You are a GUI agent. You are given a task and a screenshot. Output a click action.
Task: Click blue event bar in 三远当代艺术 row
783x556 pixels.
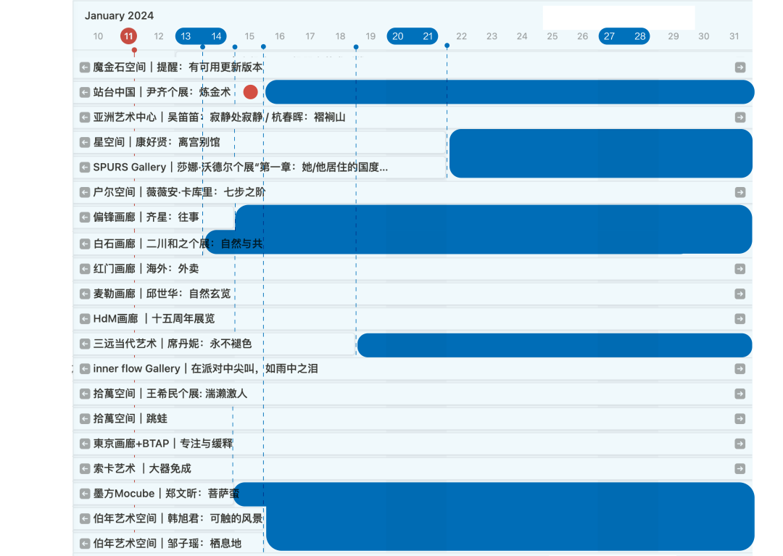[555, 345]
